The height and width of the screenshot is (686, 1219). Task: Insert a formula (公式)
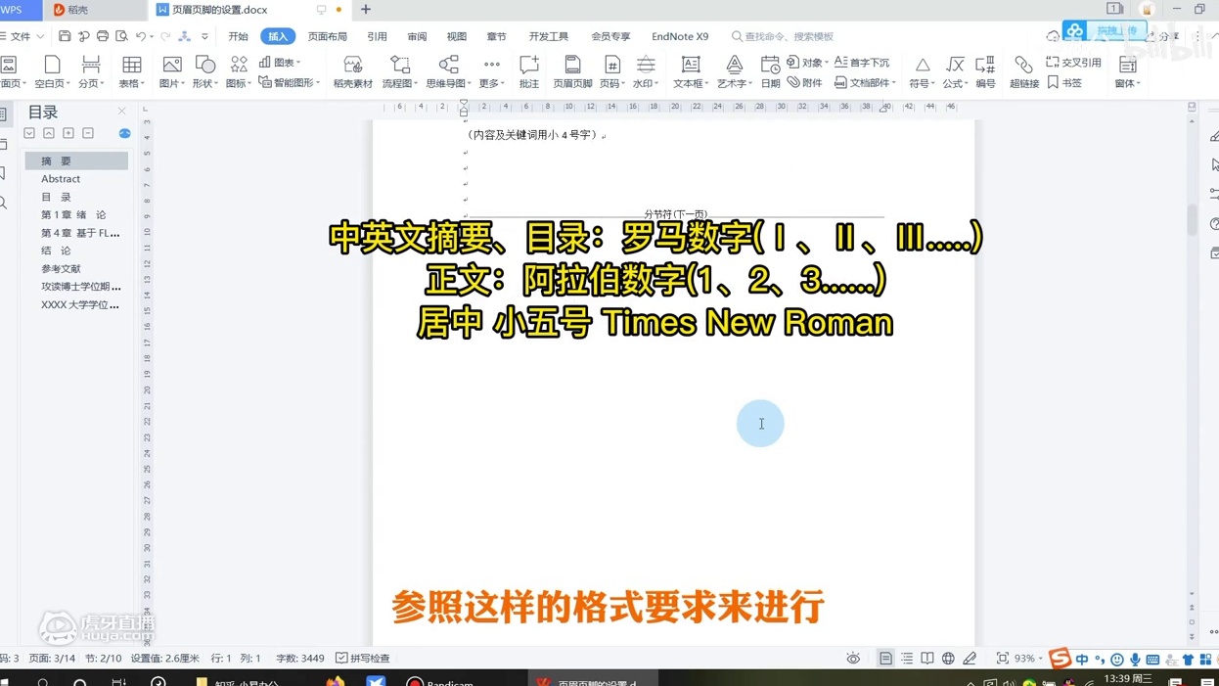click(x=955, y=71)
